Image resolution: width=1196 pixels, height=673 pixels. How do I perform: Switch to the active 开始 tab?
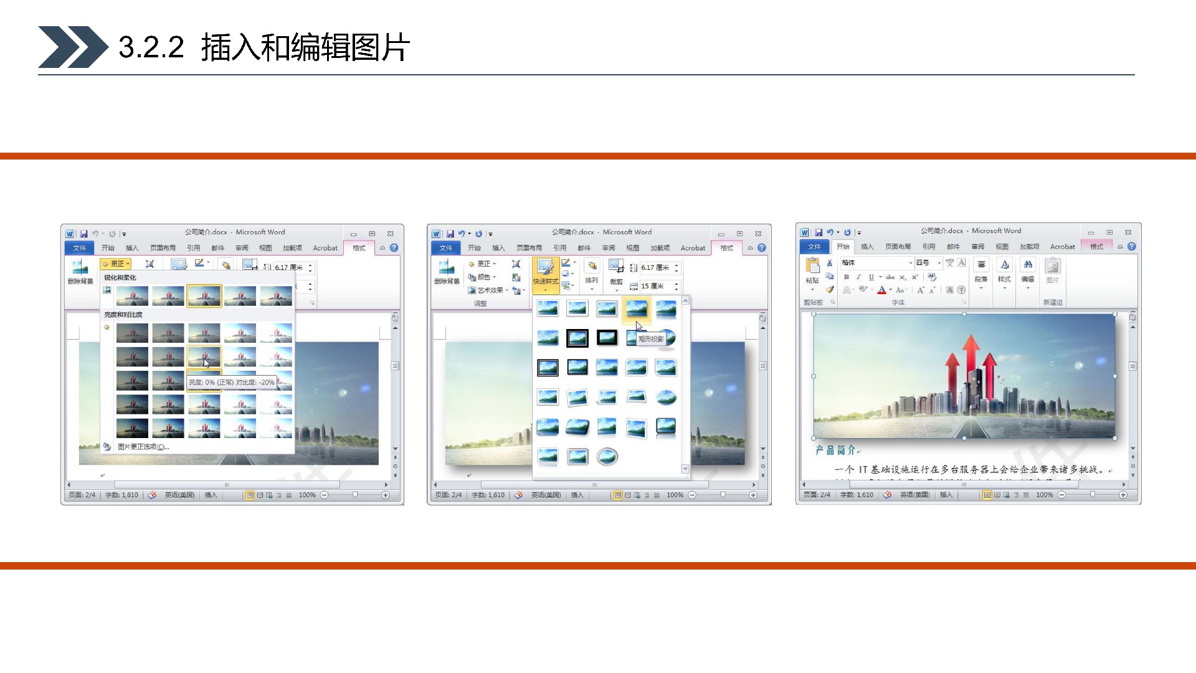coord(843,247)
